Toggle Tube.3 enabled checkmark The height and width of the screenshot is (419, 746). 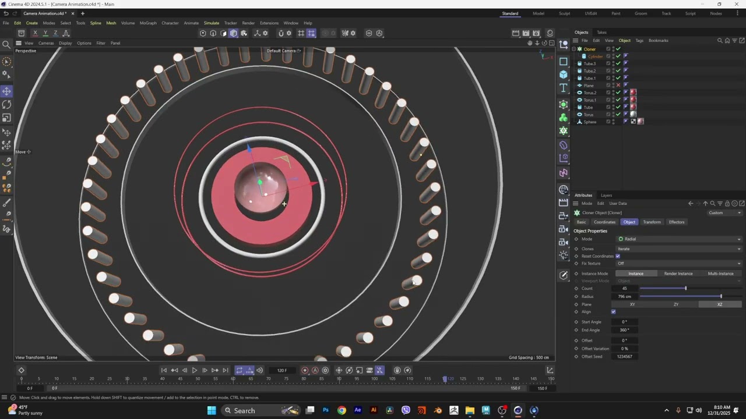tap(618, 63)
